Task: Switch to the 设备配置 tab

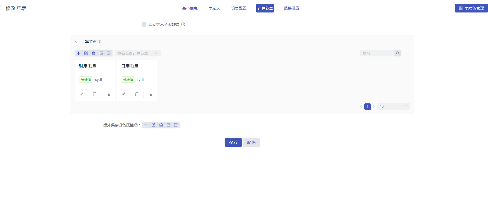Action: [x=239, y=8]
